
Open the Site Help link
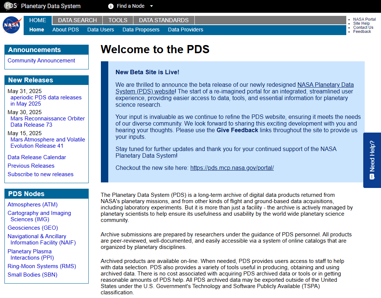[x=361, y=23]
